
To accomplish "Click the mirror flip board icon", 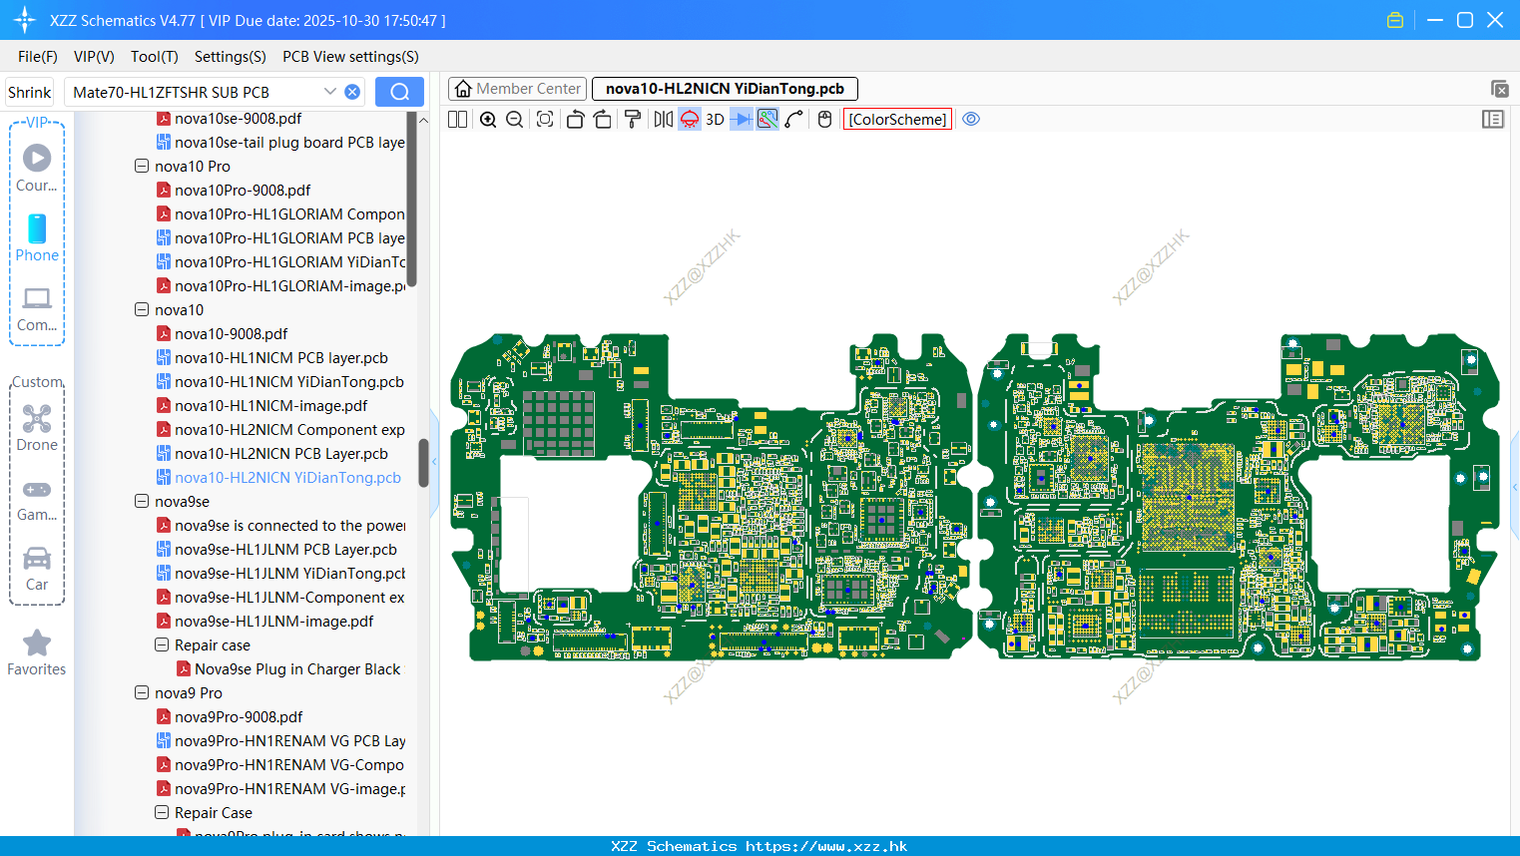I will coord(663,120).
